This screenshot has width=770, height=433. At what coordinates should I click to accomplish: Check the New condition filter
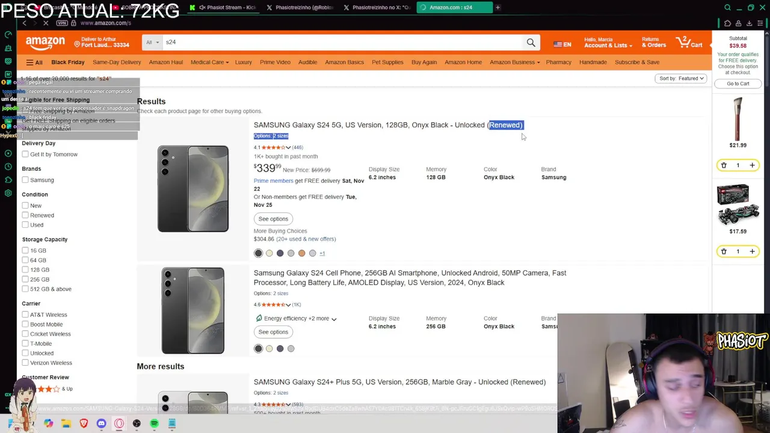tap(25, 206)
